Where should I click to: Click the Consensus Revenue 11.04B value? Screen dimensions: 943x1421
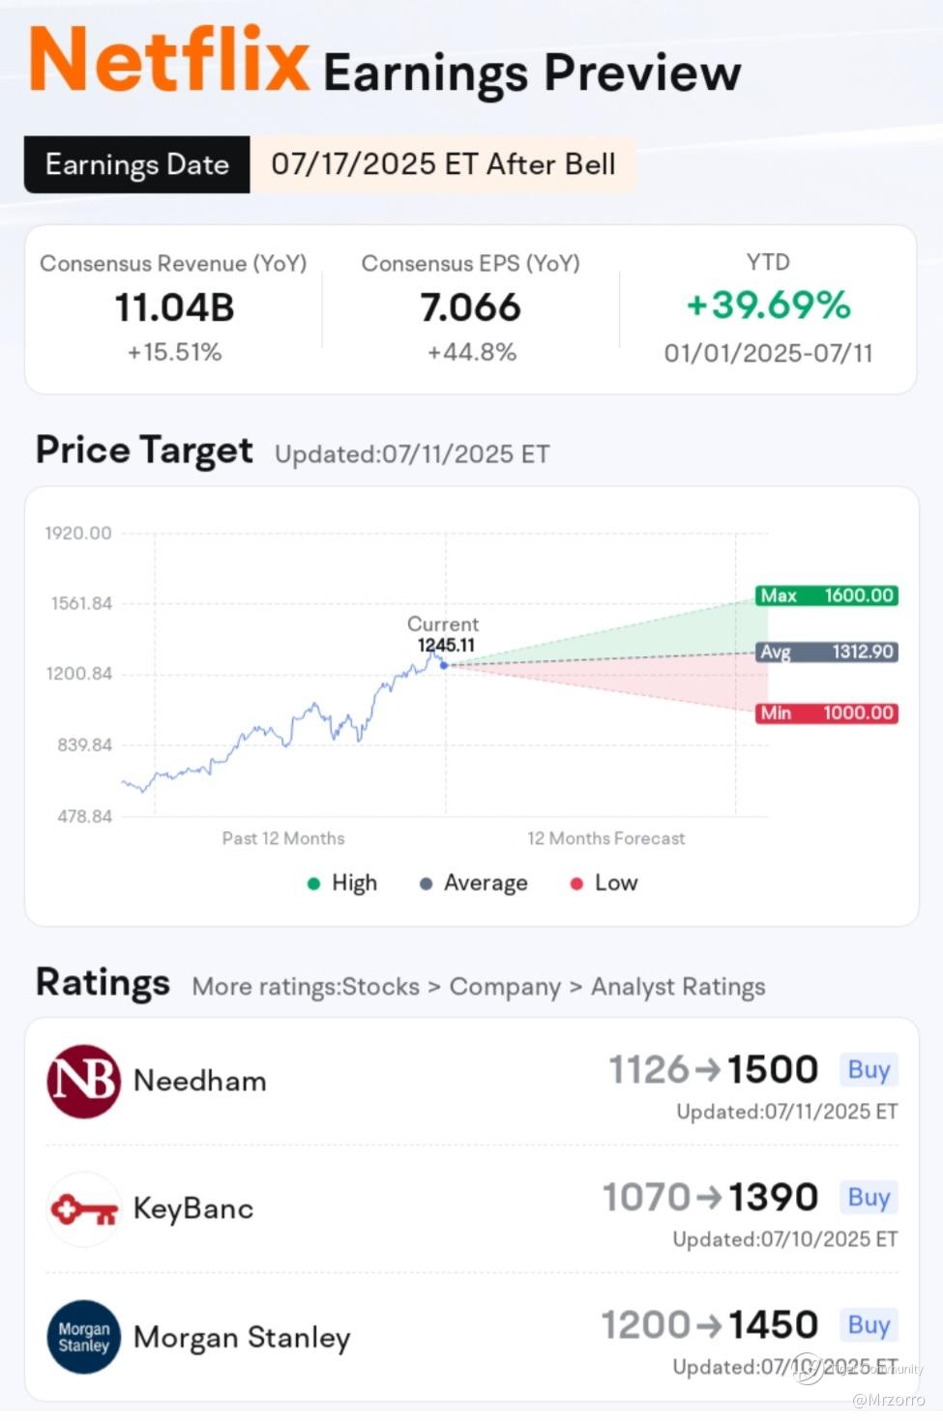pos(174,308)
